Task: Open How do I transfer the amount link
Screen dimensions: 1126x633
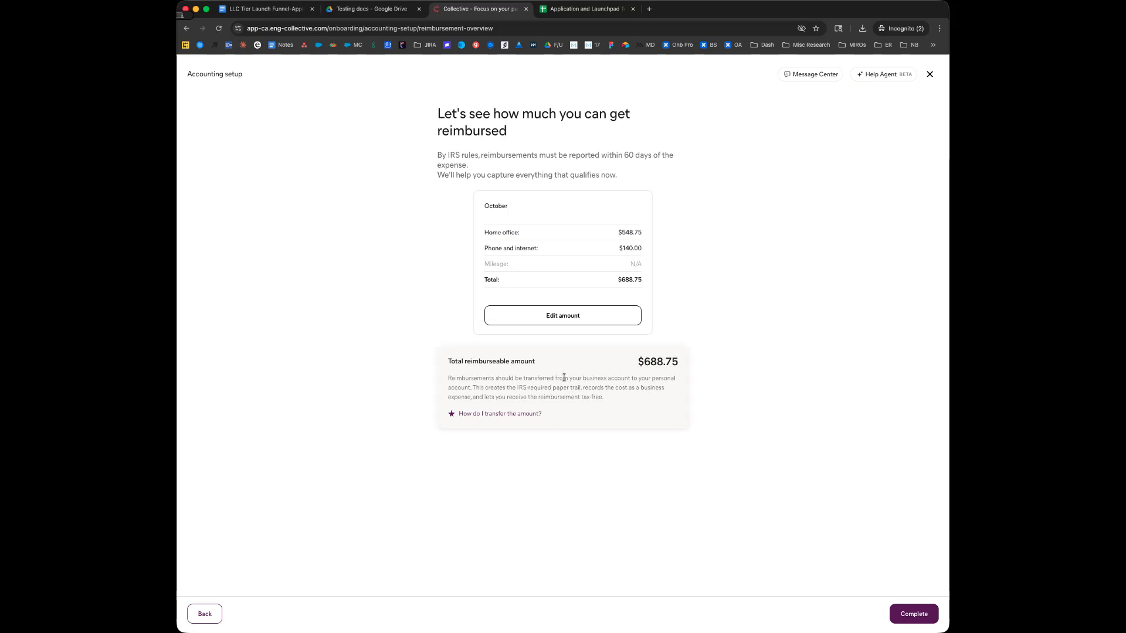Action: click(500, 414)
